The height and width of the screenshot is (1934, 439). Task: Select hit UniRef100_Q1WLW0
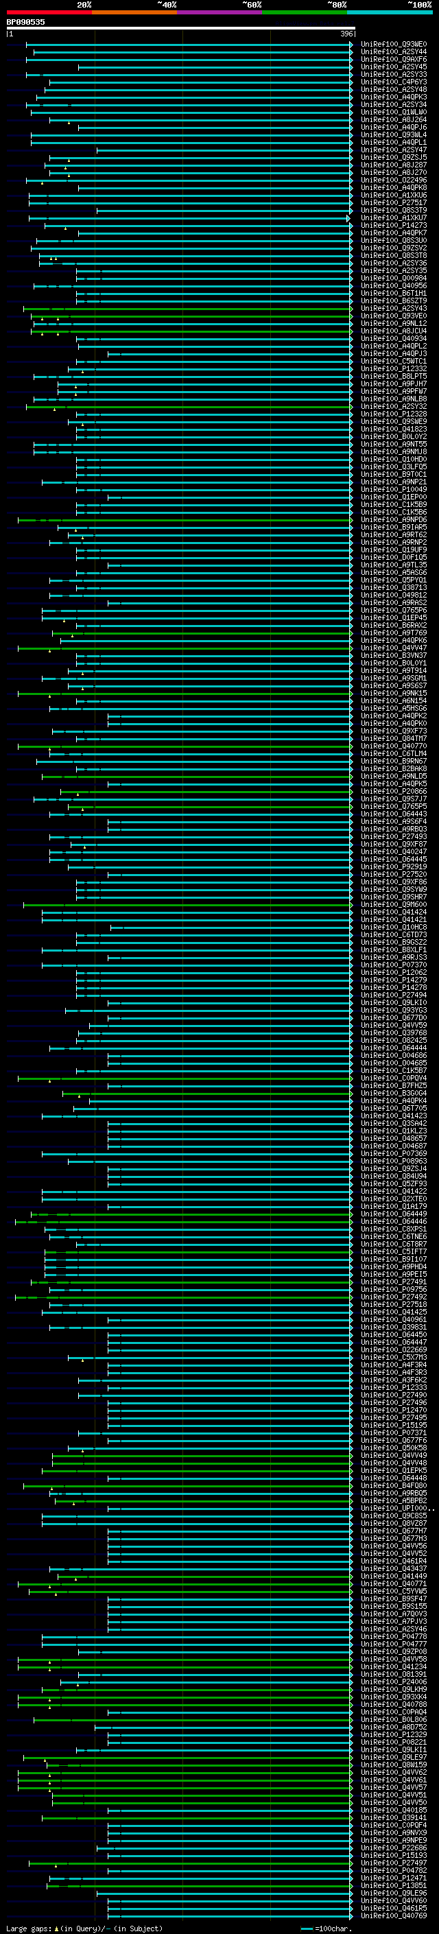(x=394, y=113)
